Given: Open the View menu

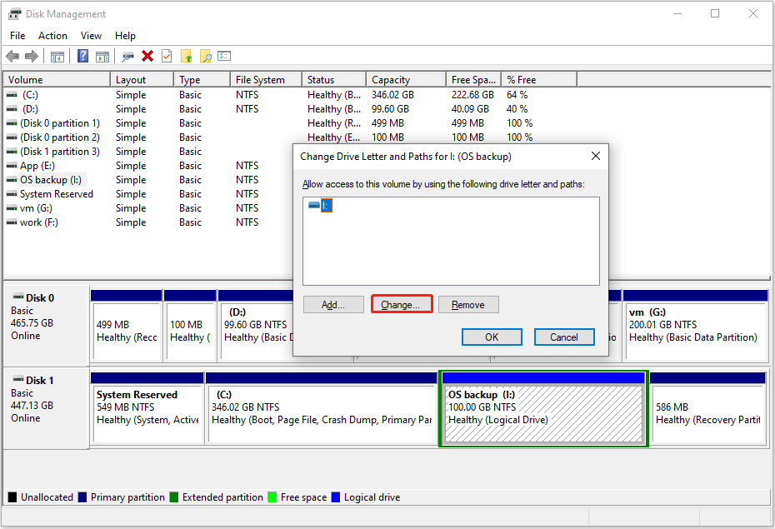Looking at the screenshot, I should (x=91, y=36).
